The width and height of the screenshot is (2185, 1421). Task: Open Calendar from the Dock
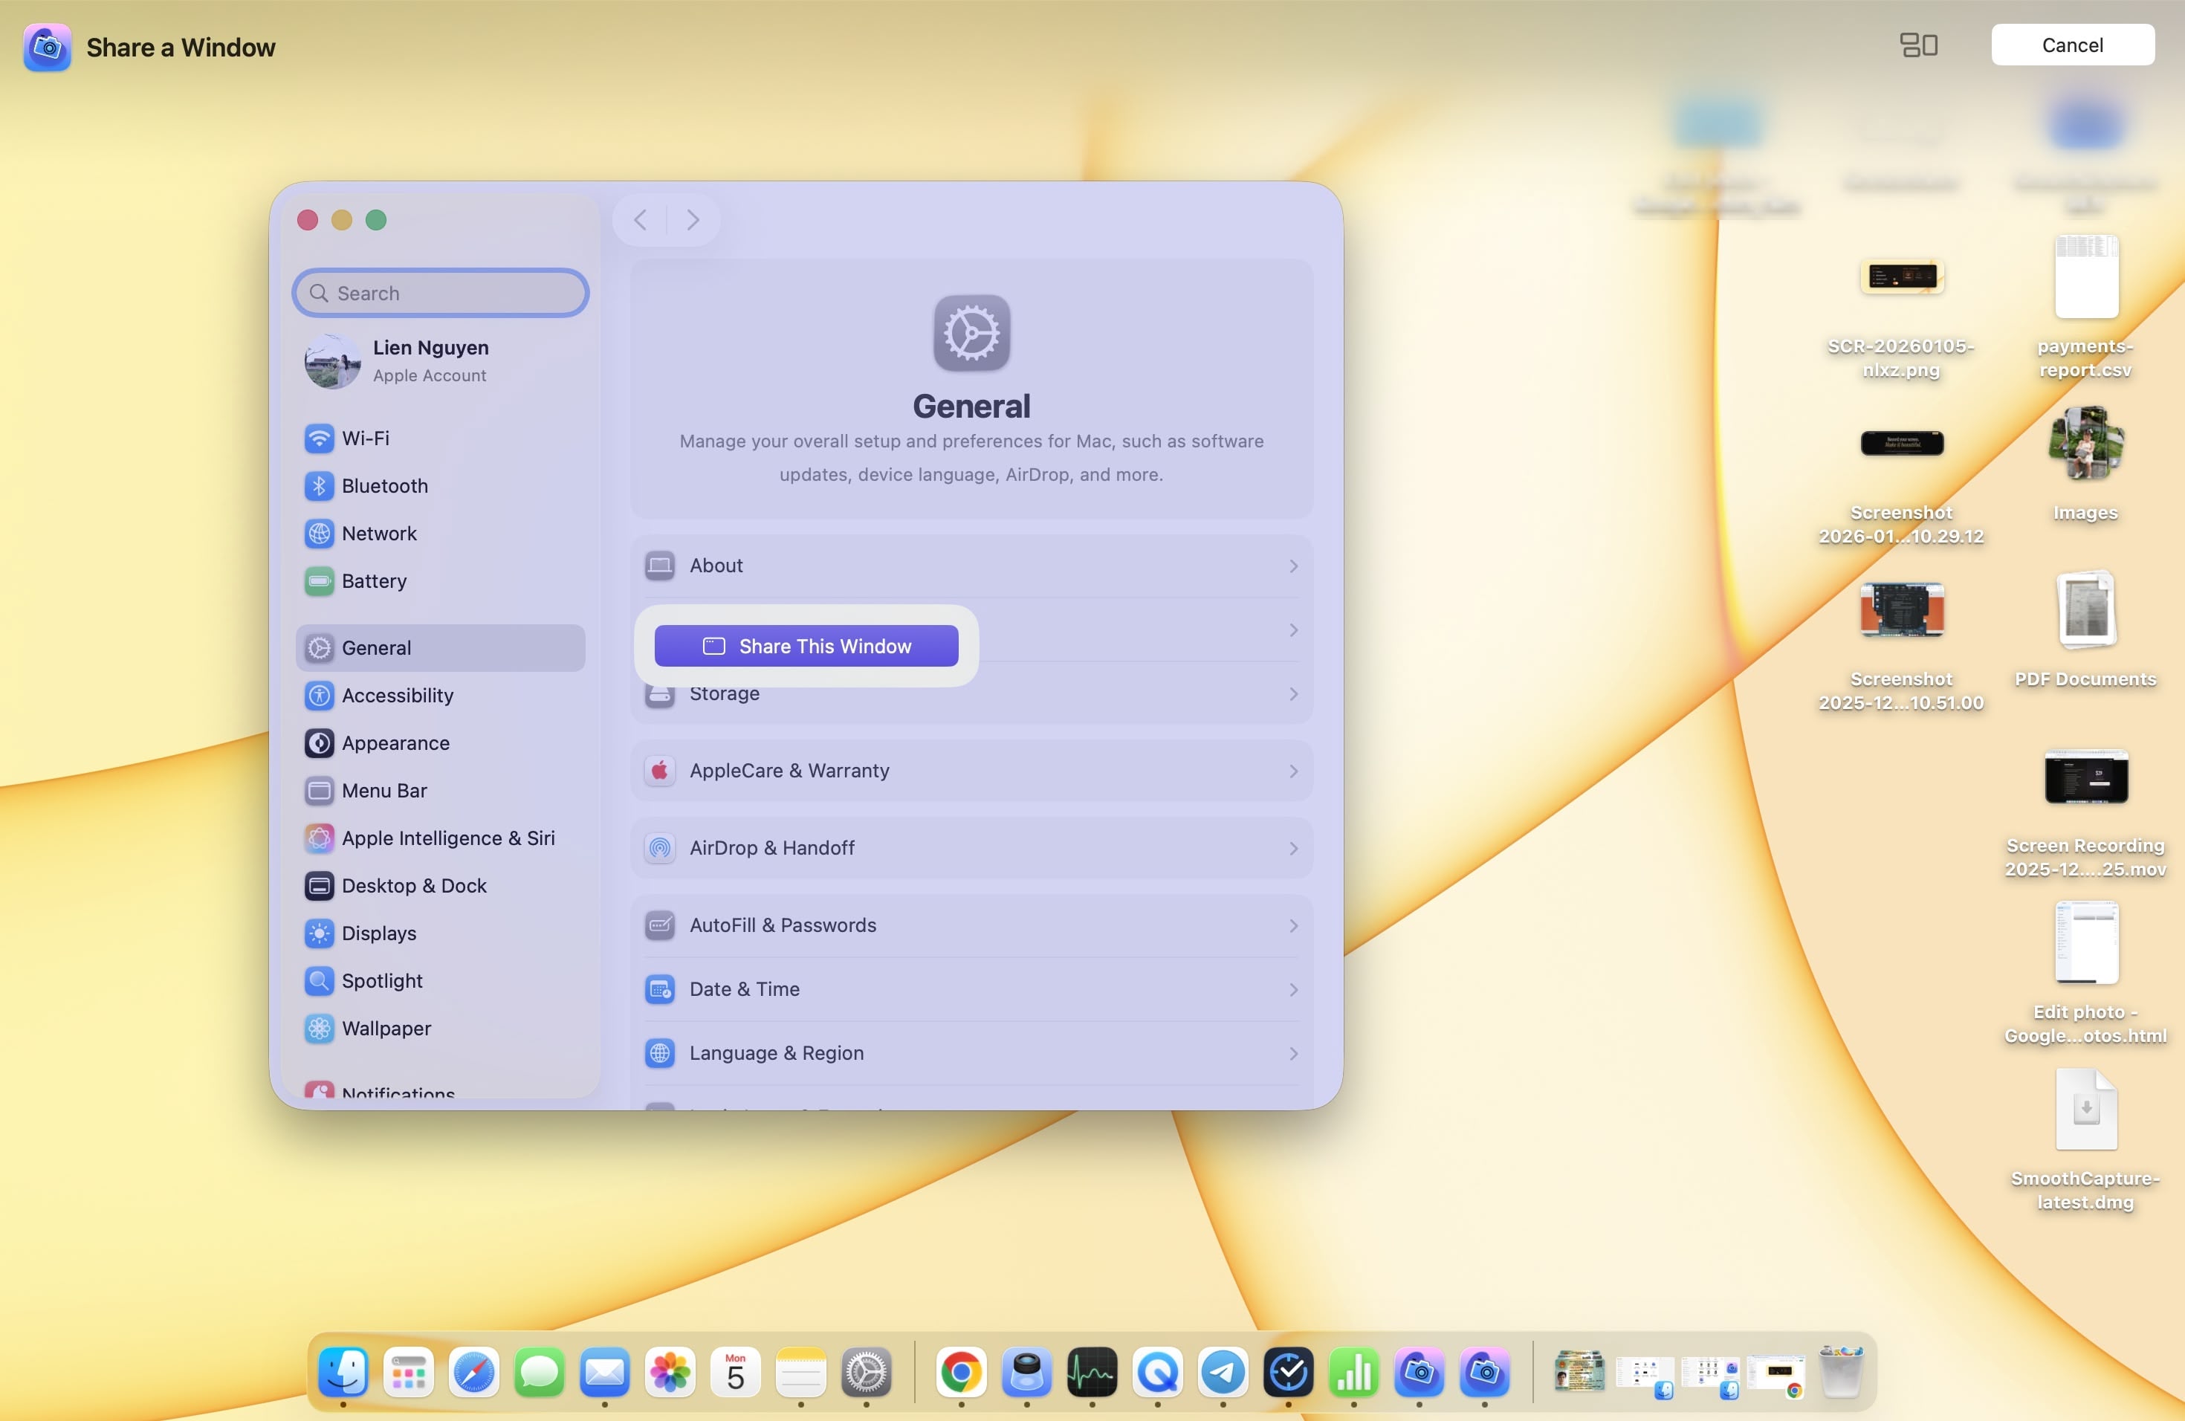coord(735,1373)
